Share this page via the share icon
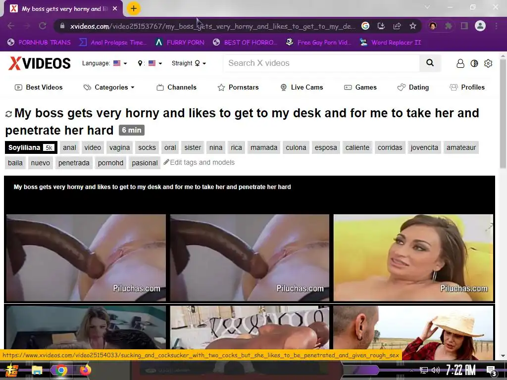This screenshot has width=507, height=380. (397, 26)
